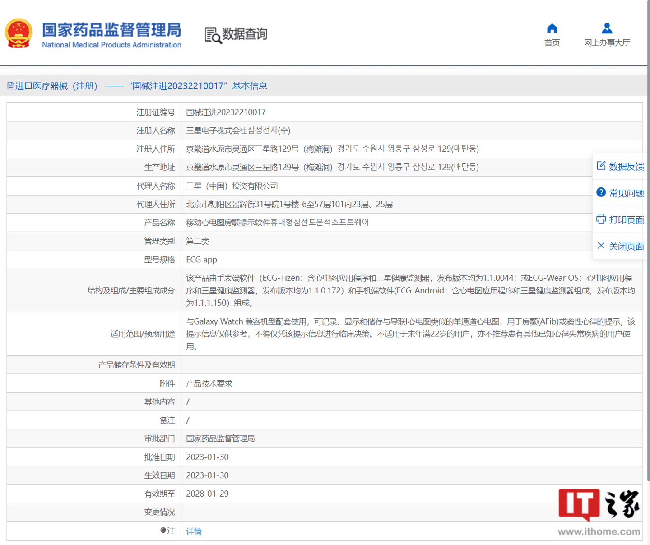This screenshot has height=545, width=650.
Task: Click the 数据查询 heading text
Action: [x=245, y=34]
